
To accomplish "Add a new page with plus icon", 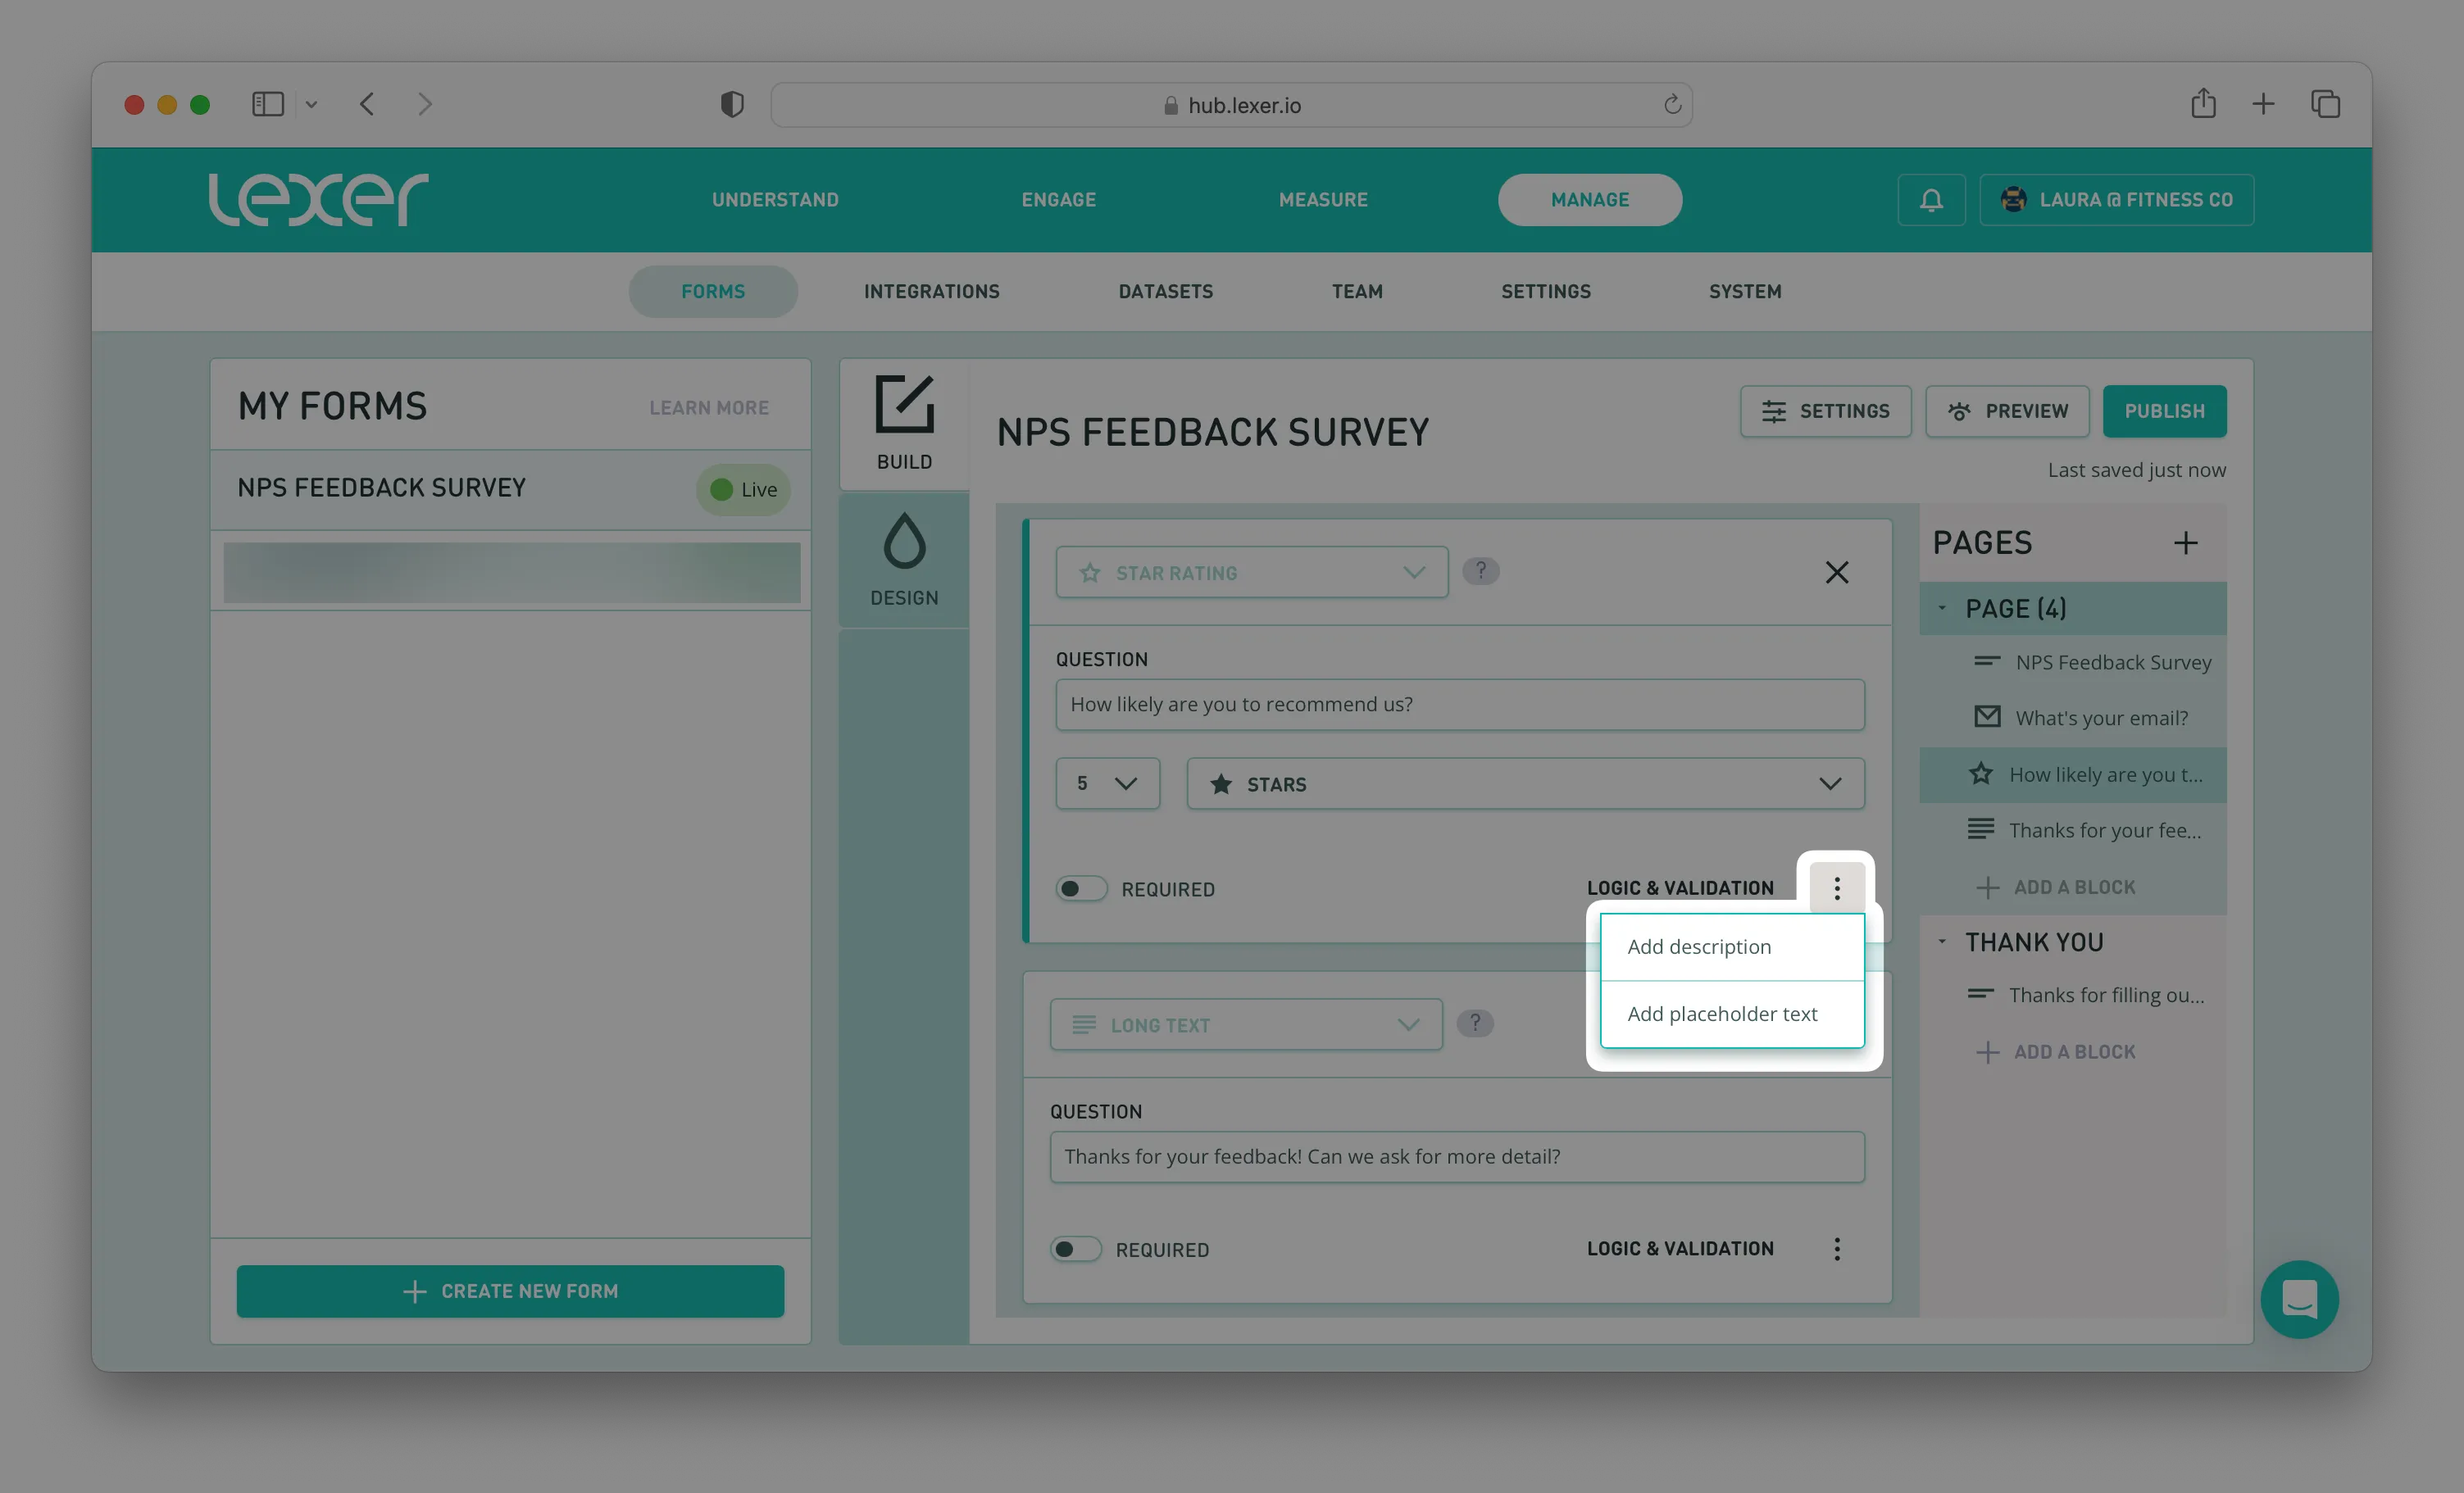I will pyautogui.click(x=2186, y=543).
